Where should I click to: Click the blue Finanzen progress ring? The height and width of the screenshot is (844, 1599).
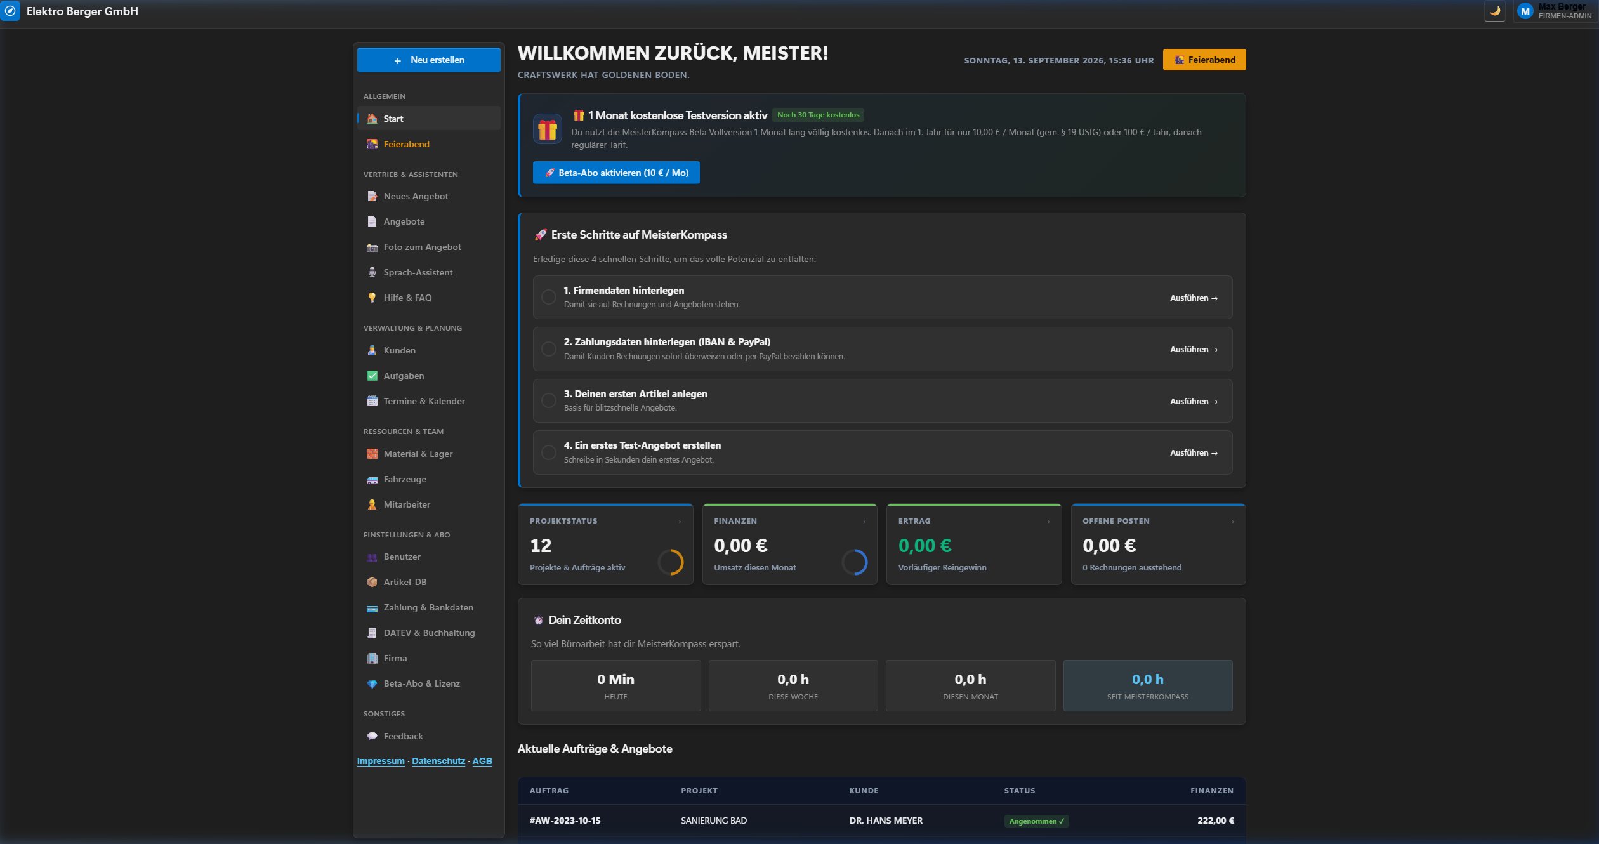point(854,562)
